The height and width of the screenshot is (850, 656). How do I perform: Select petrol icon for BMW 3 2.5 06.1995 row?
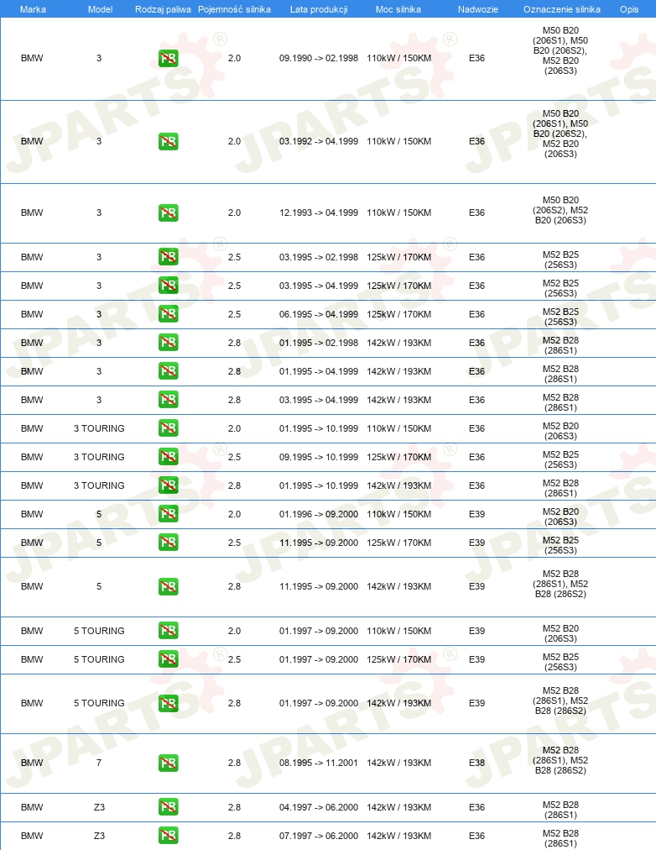tap(169, 314)
